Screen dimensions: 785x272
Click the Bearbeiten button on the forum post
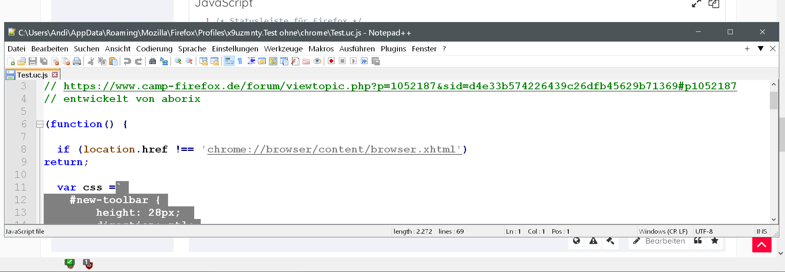click(659, 241)
